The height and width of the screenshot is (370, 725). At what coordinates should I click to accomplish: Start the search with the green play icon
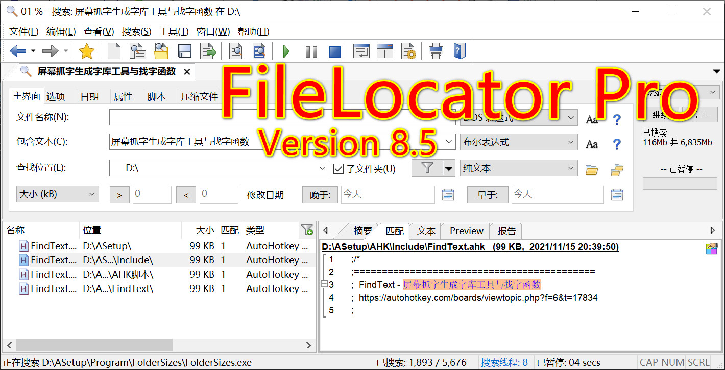286,51
